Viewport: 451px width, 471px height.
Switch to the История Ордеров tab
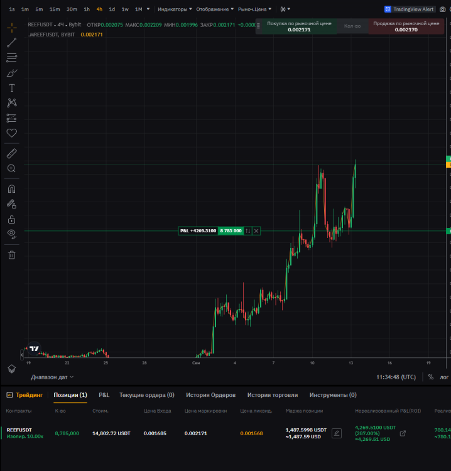tap(210, 395)
